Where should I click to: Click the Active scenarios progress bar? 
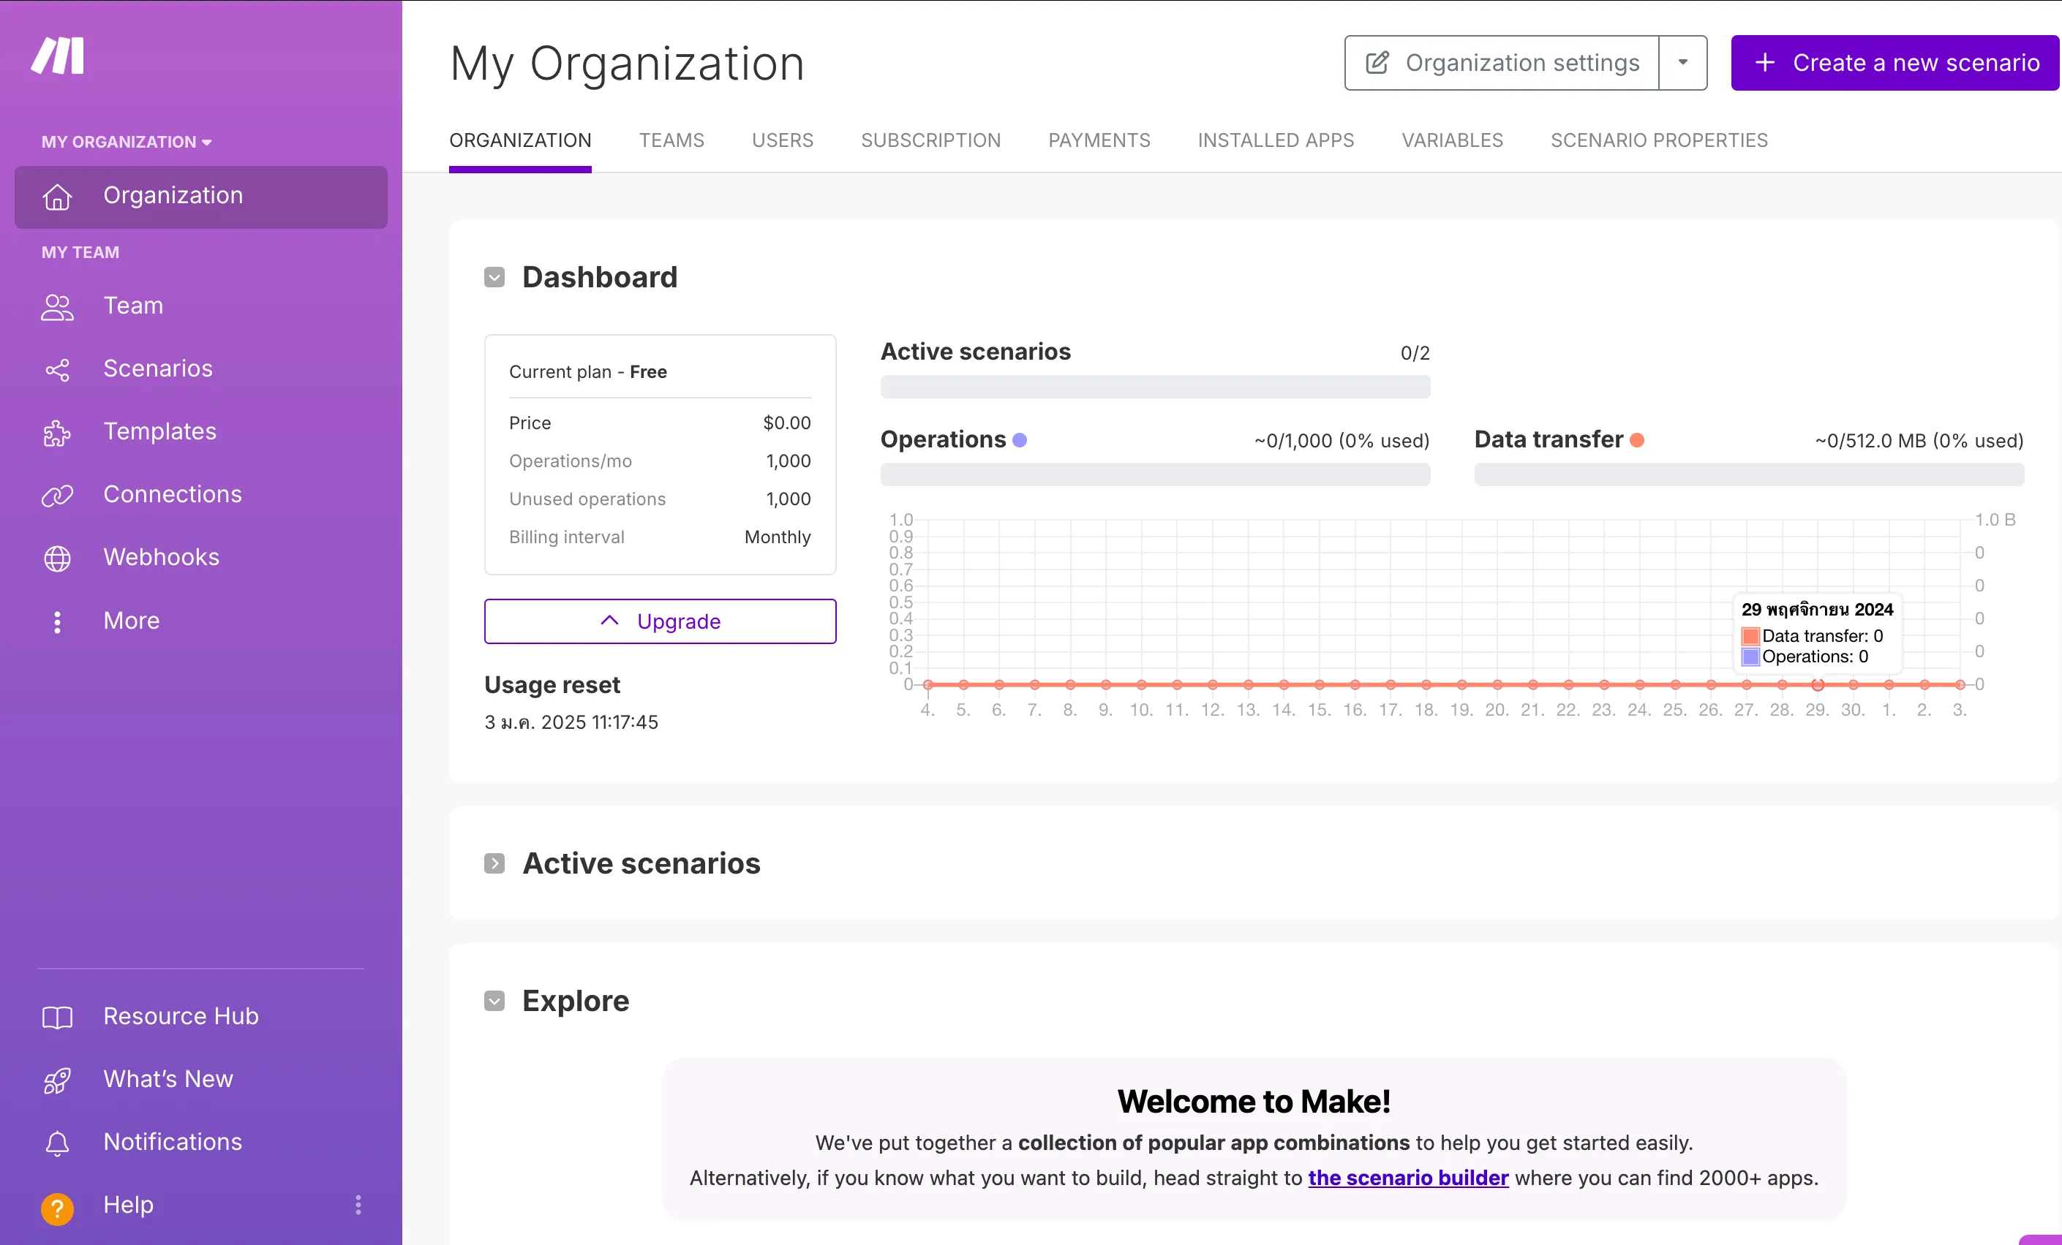coord(1155,386)
